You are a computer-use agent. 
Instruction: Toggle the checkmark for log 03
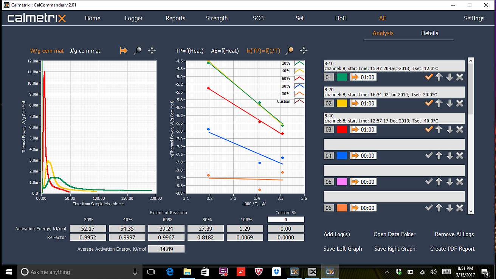(428, 129)
